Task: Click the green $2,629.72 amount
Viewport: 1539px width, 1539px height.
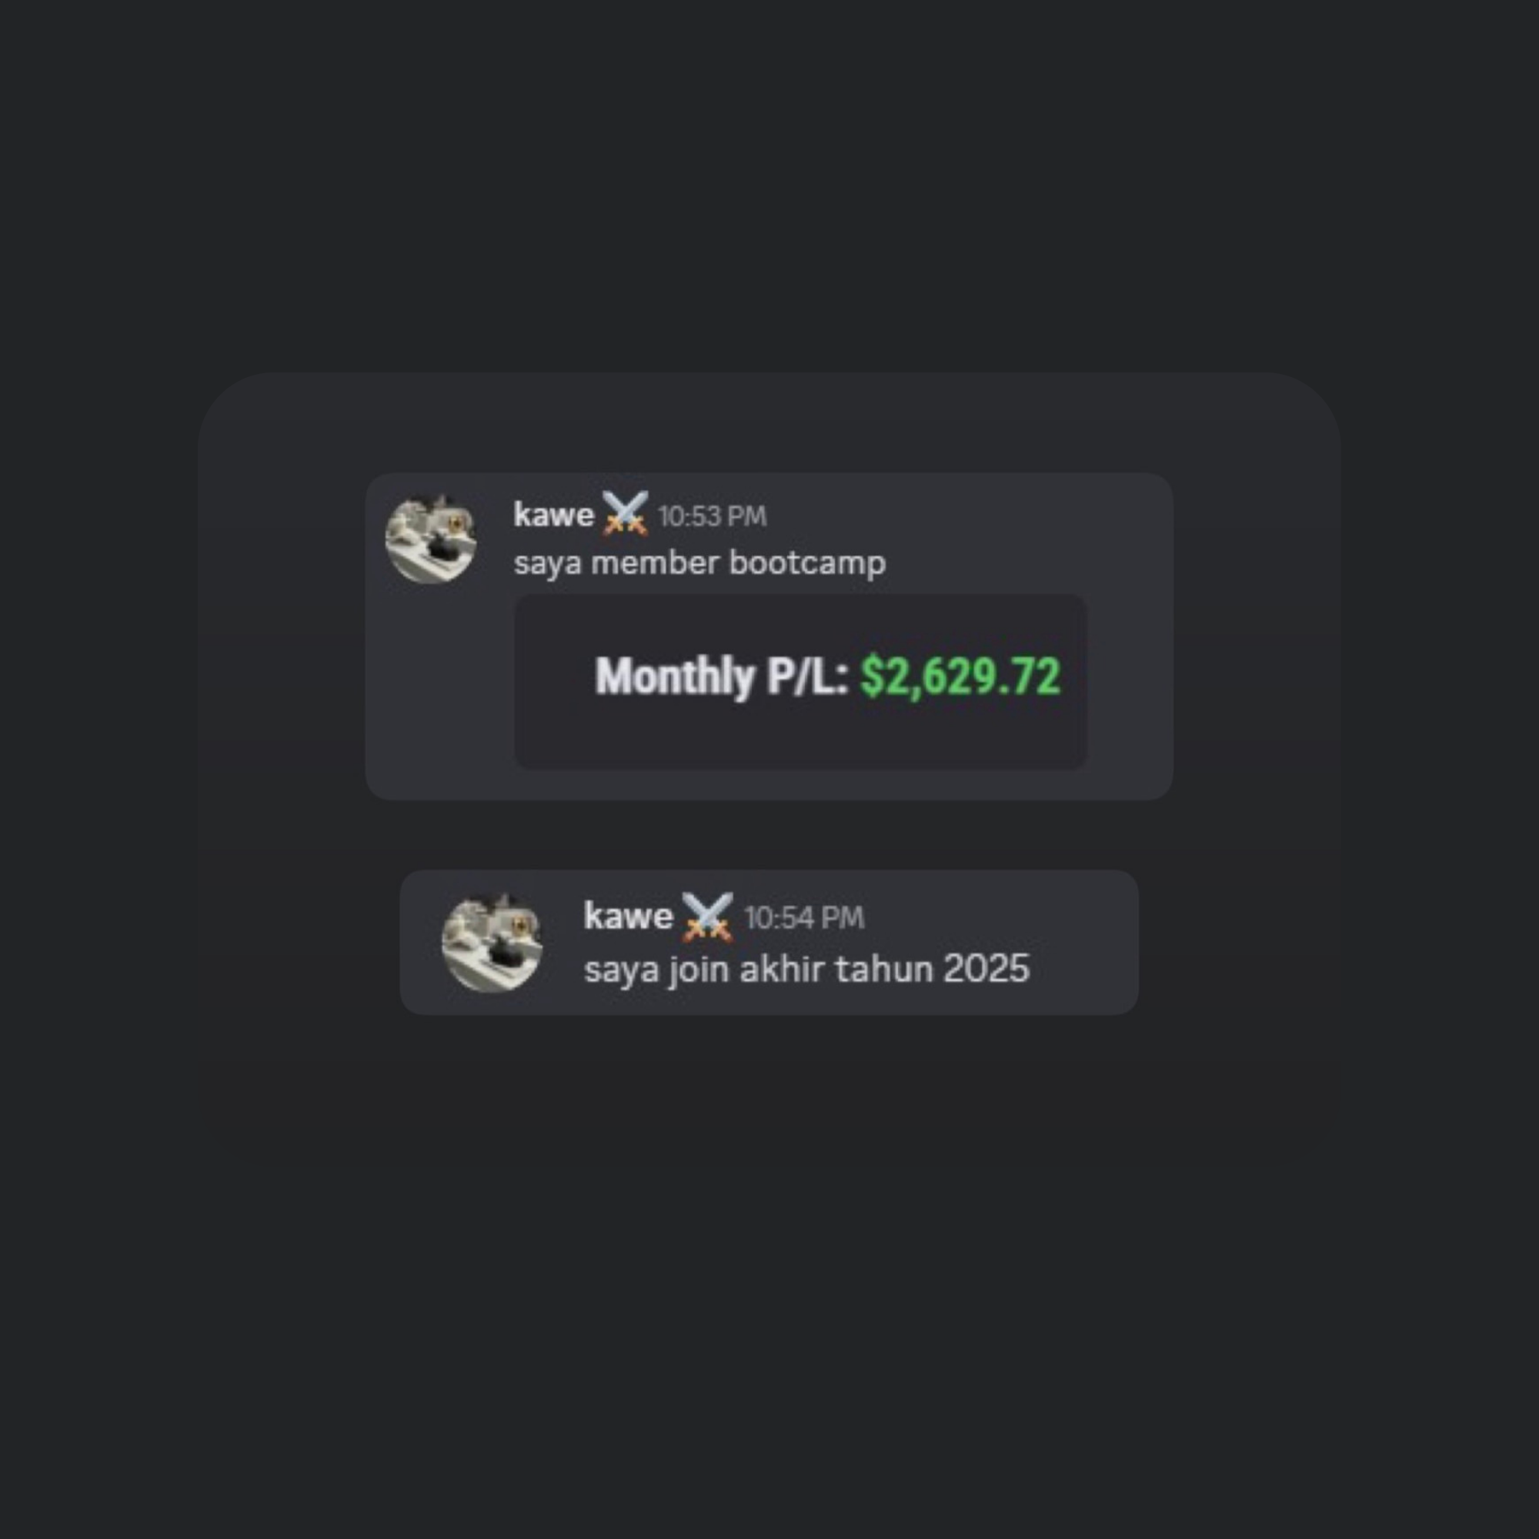Action: coord(960,677)
